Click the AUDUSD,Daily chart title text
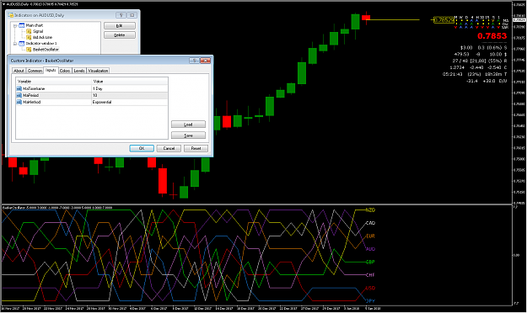Viewport: 527px width, 313px height. (x=19, y=4)
